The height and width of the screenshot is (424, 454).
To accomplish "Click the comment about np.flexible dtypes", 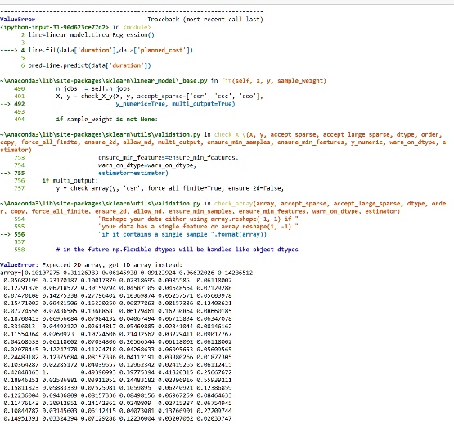I will (178, 250).
